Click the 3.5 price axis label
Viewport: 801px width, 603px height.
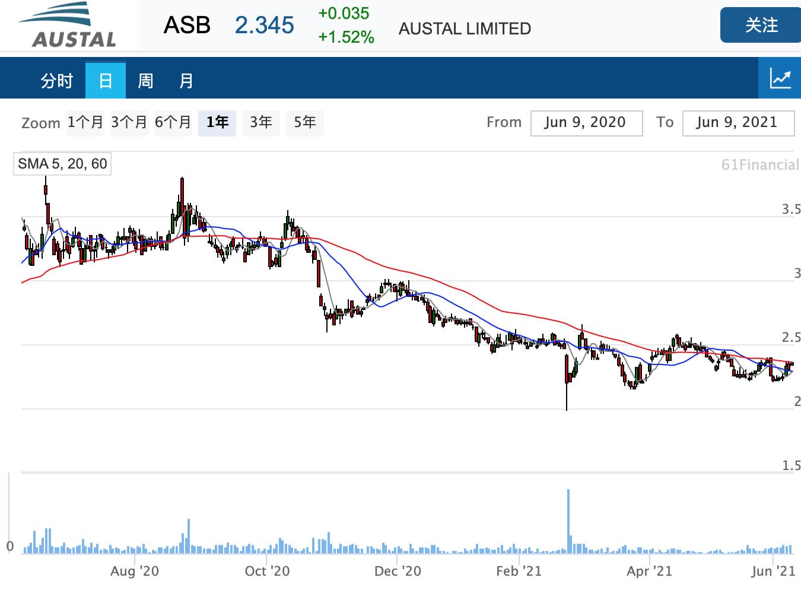791,209
